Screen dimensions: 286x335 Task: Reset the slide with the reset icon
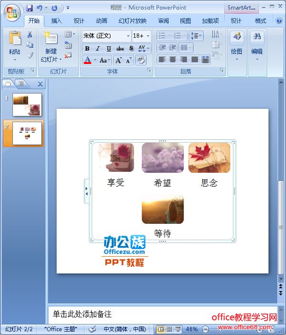pyautogui.click(x=68, y=45)
